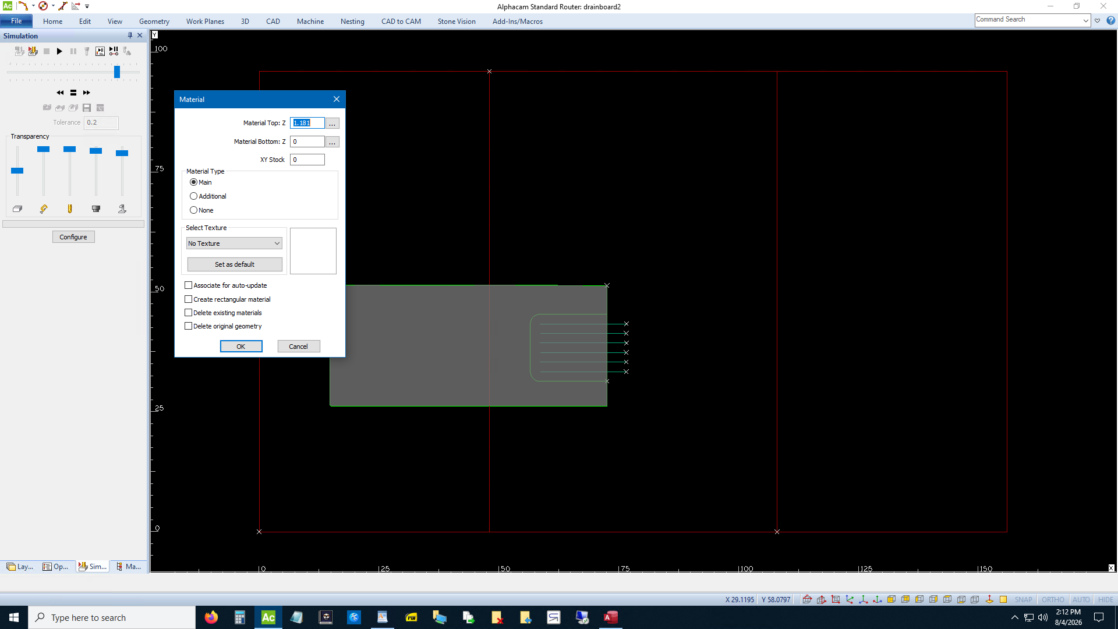Open the Geometry ribbon tab
Viewport: 1118px width, 629px height.
[154, 22]
